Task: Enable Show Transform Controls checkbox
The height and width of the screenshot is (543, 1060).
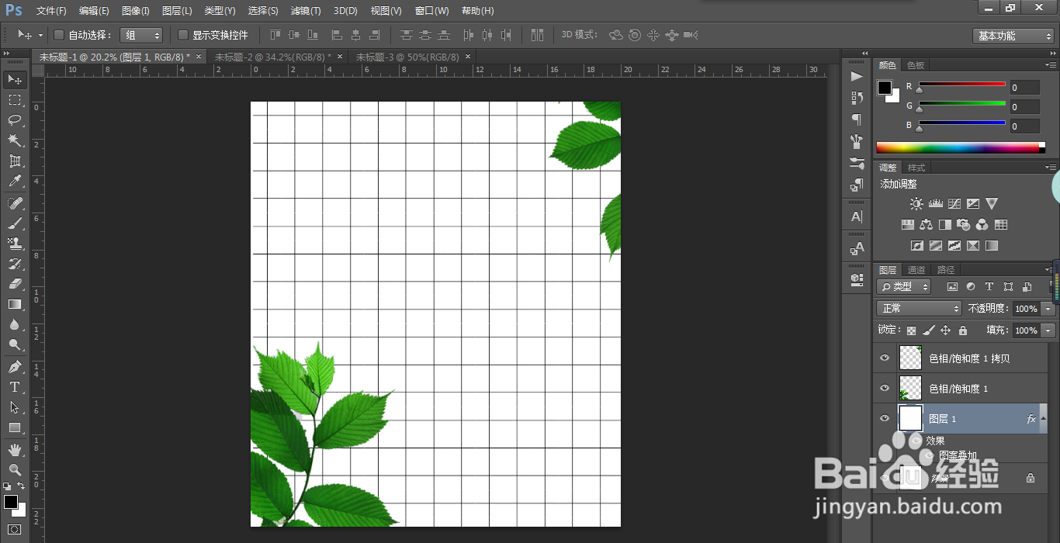Action: pos(183,35)
